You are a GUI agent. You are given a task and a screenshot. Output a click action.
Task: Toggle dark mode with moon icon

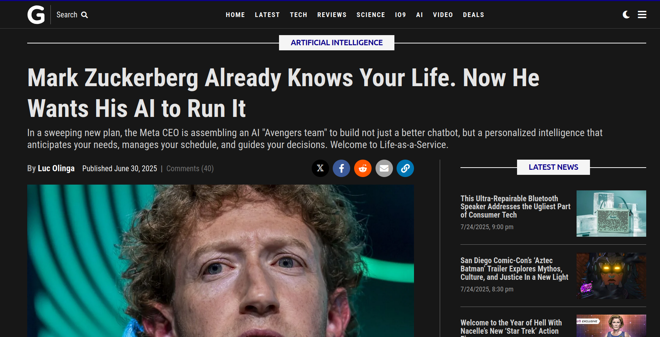click(626, 14)
